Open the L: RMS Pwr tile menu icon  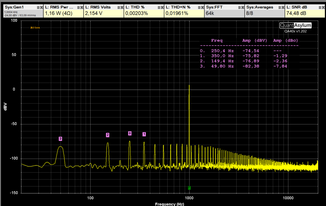78,7
